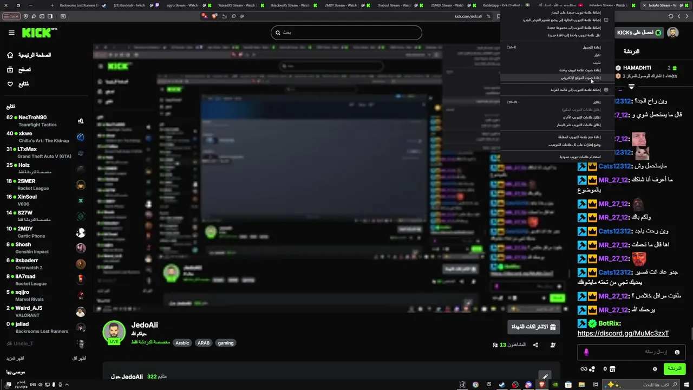Choose pin tab in context menu

558,63
